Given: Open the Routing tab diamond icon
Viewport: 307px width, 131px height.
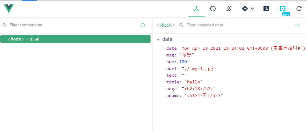Looking at the screenshot, I should tap(245, 9).
